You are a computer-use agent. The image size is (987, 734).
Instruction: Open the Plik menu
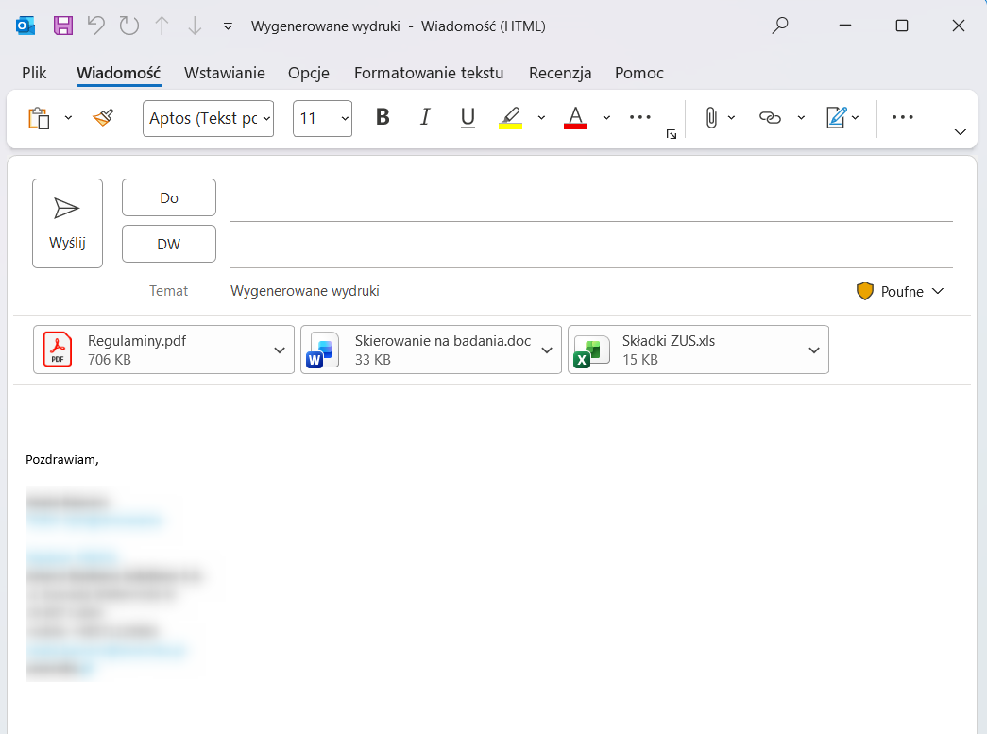(x=34, y=73)
